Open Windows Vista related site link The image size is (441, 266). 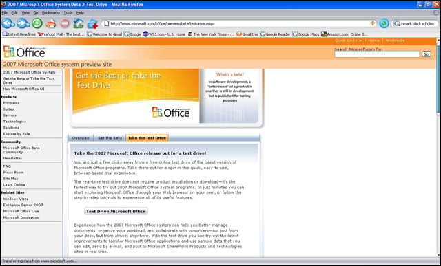pos(15,199)
